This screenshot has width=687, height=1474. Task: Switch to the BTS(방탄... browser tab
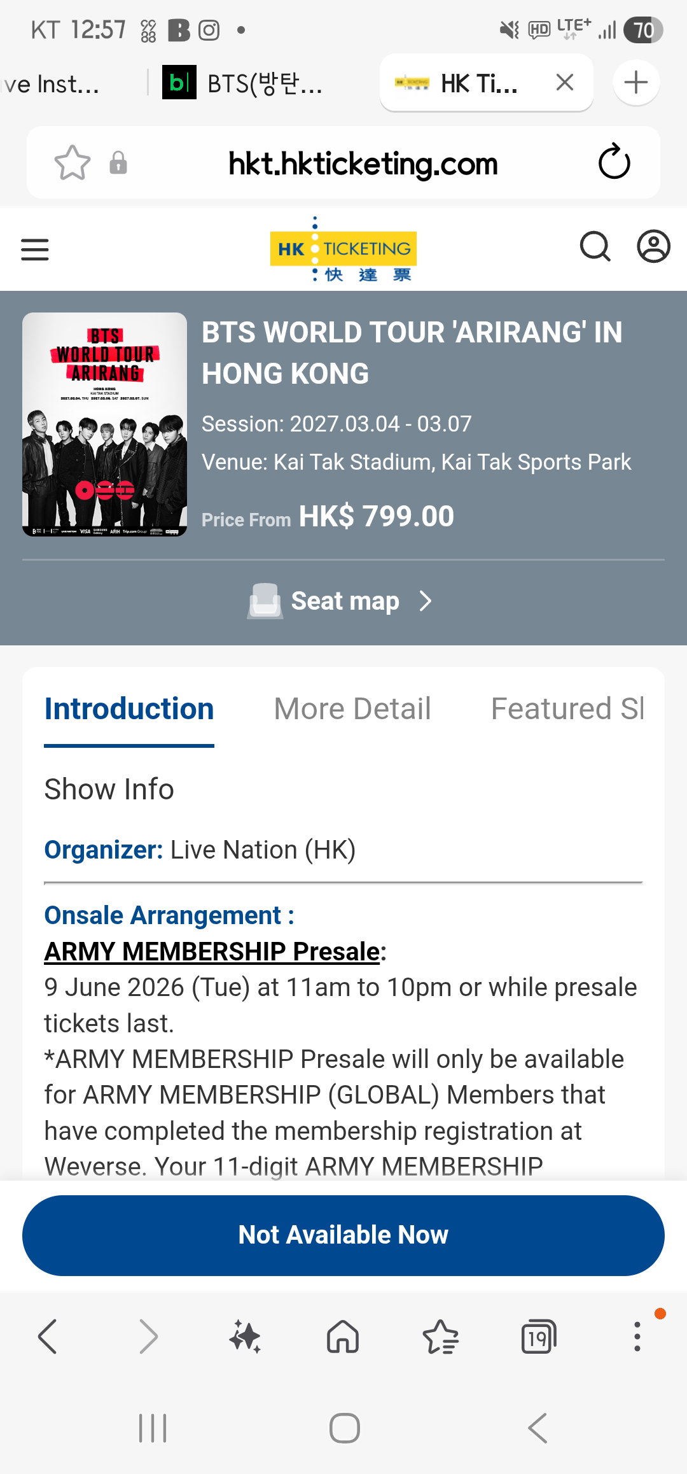click(x=242, y=83)
